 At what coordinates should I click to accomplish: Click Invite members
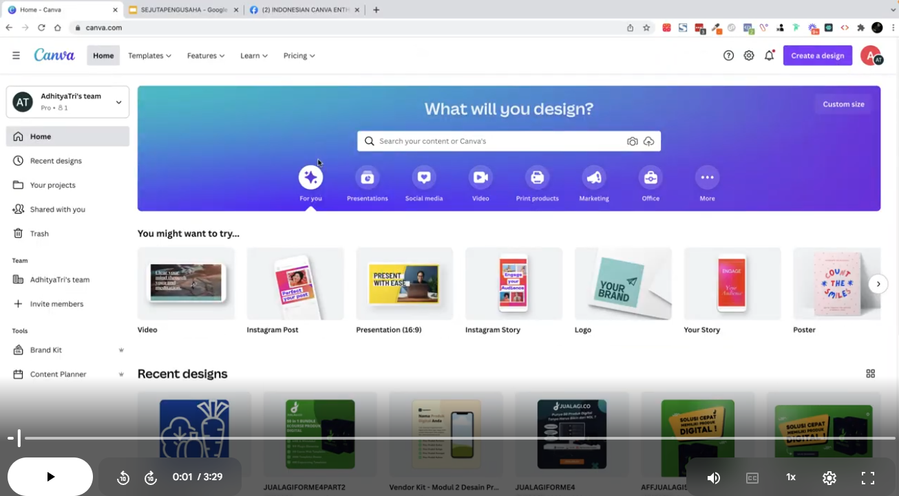coord(67,304)
